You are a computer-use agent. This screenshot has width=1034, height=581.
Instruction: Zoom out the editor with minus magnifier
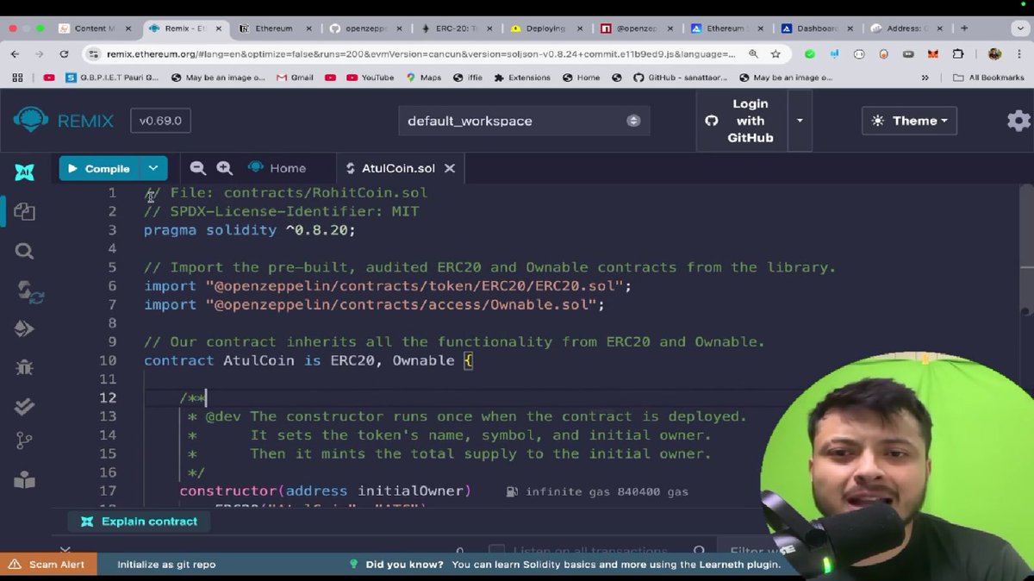(198, 168)
